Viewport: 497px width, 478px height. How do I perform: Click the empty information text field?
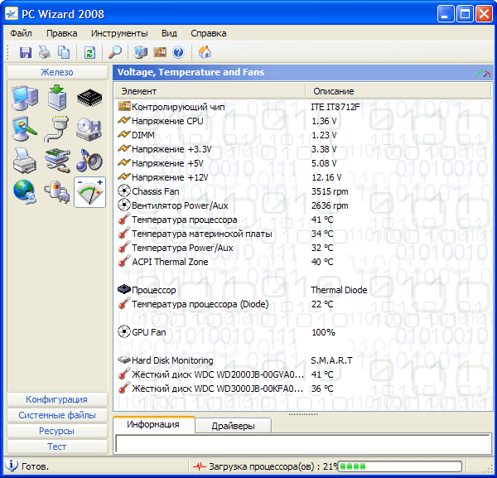[303, 444]
